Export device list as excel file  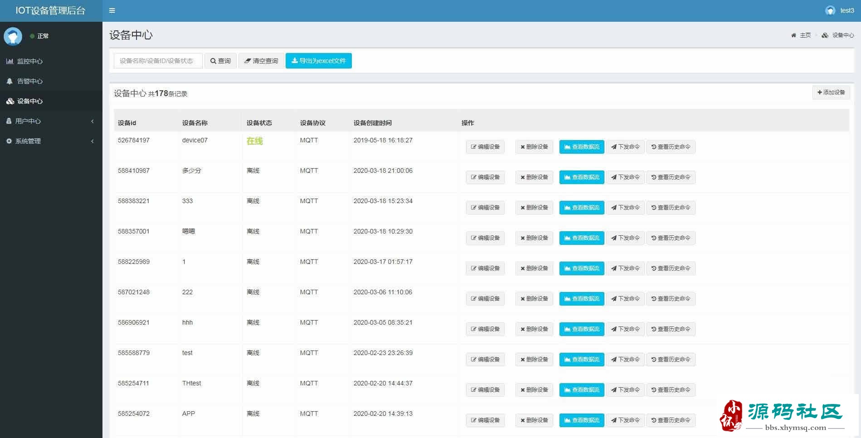(x=319, y=61)
